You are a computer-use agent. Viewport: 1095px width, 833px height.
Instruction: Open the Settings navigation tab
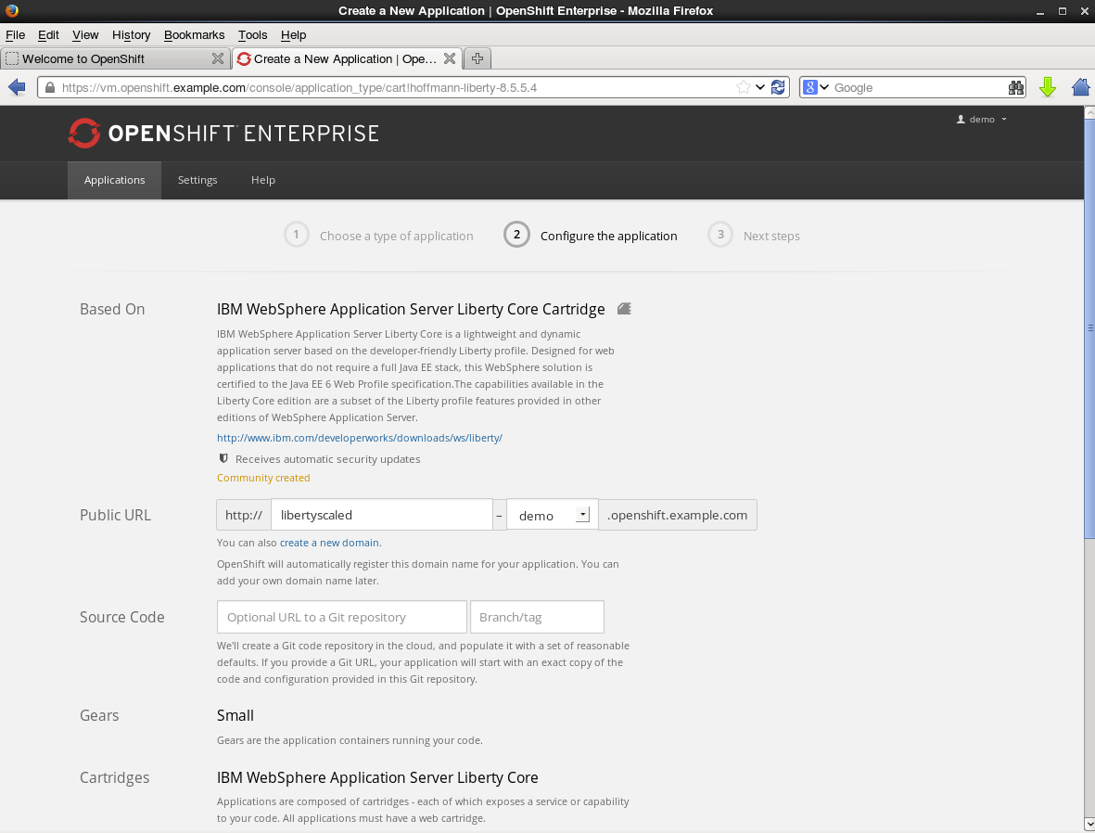point(197,180)
